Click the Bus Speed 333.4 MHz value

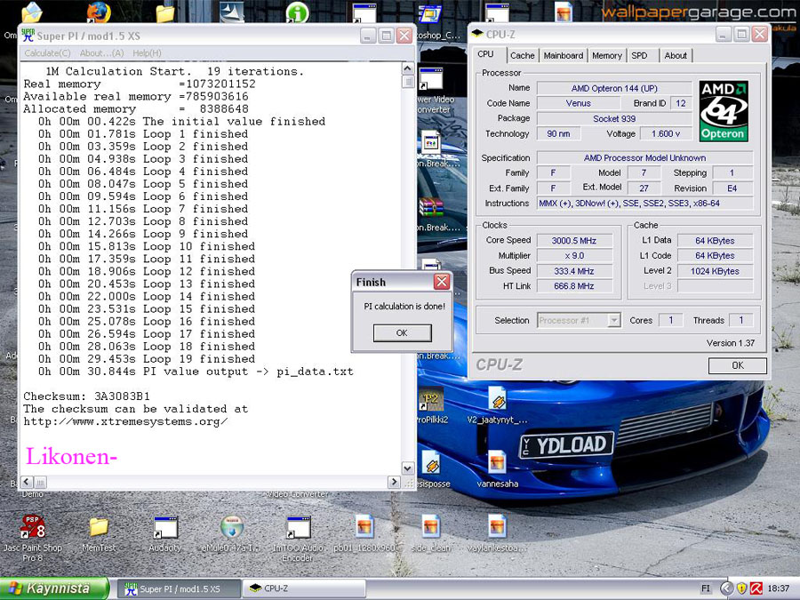(574, 271)
